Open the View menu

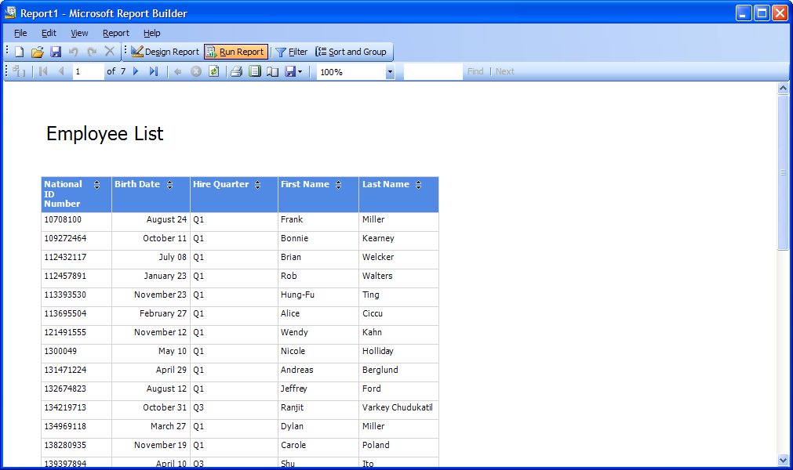tap(79, 33)
